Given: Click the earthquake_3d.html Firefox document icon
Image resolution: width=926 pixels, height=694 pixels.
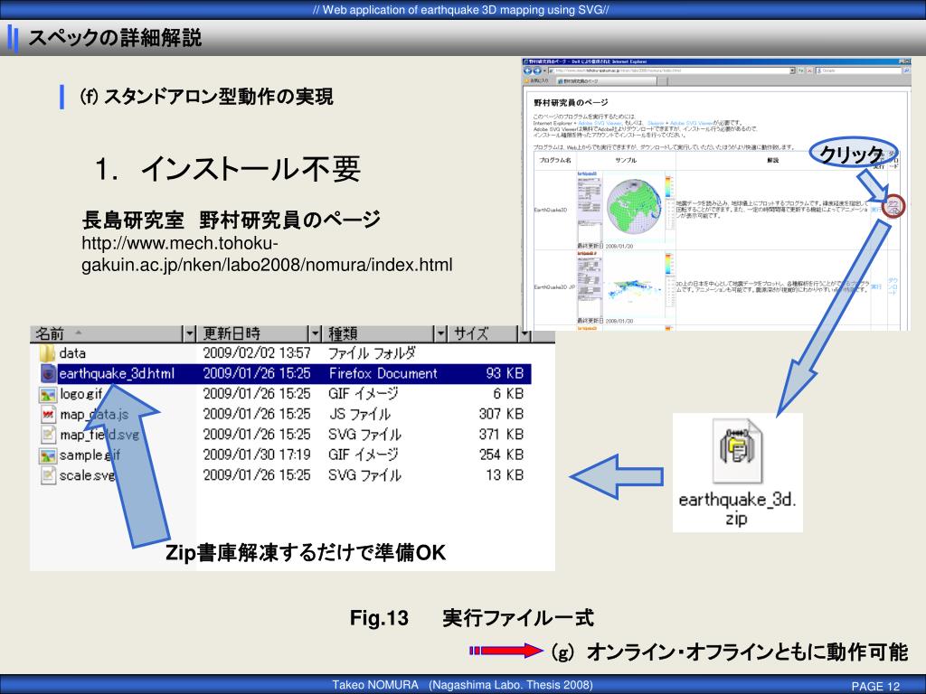Looking at the screenshot, I should click(49, 373).
